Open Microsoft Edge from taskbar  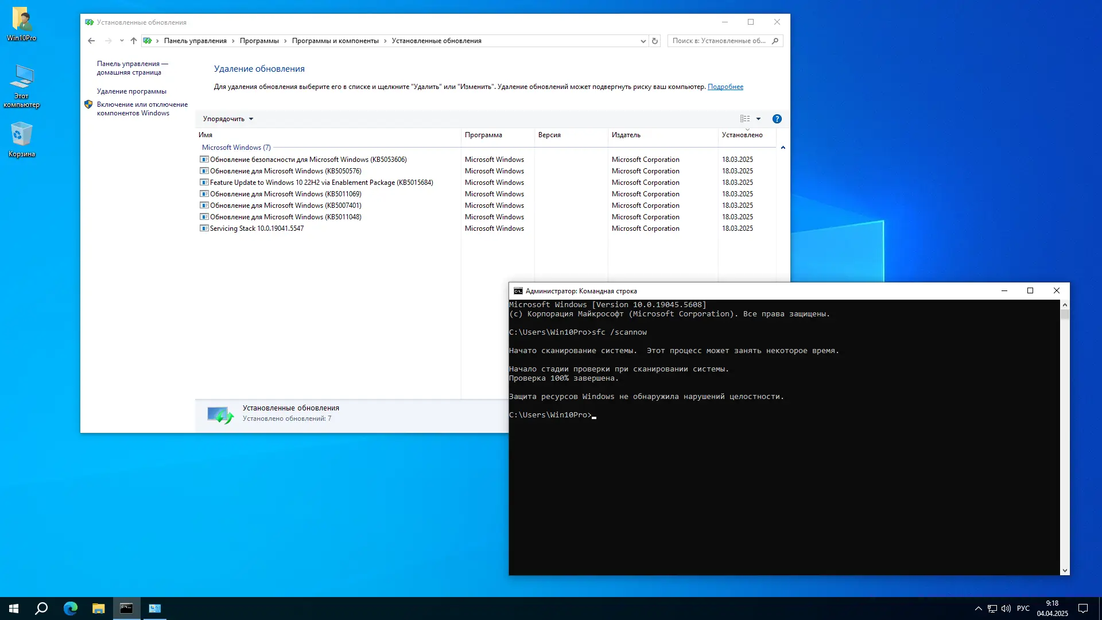coord(70,609)
